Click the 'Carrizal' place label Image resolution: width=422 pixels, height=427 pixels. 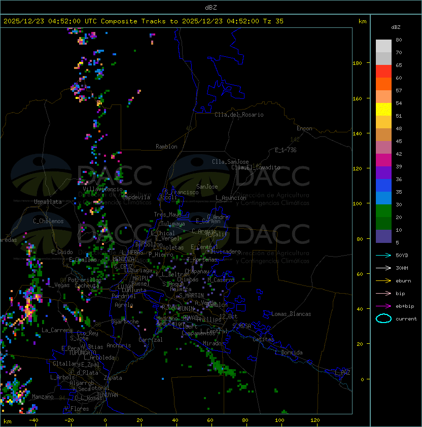click(151, 340)
